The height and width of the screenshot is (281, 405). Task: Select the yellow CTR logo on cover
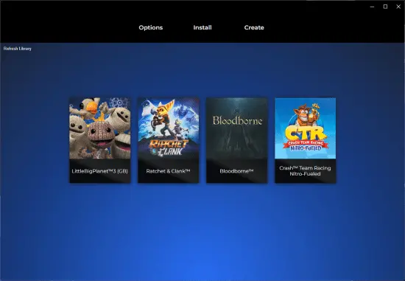(x=306, y=133)
